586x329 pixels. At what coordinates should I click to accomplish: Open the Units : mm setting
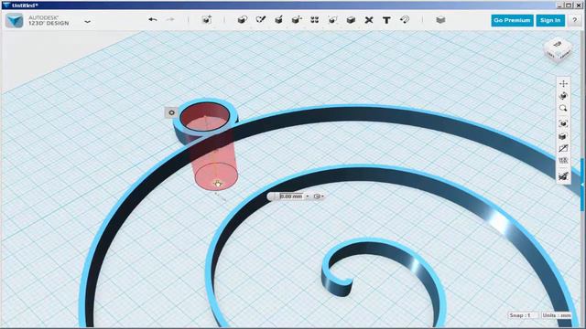pyautogui.click(x=557, y=315)
